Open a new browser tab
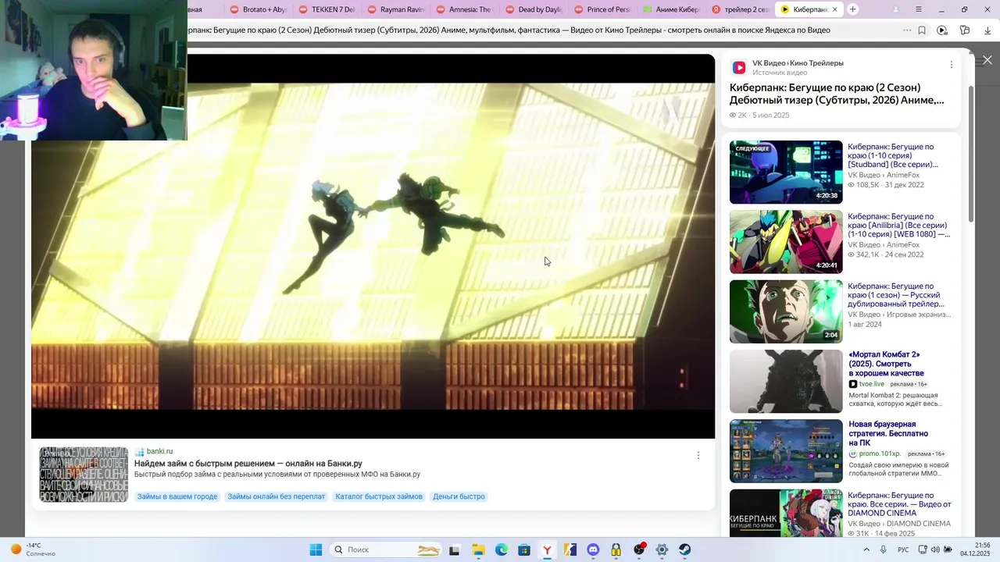Viewport: 1000px width, 562px height. coord(853,9)
